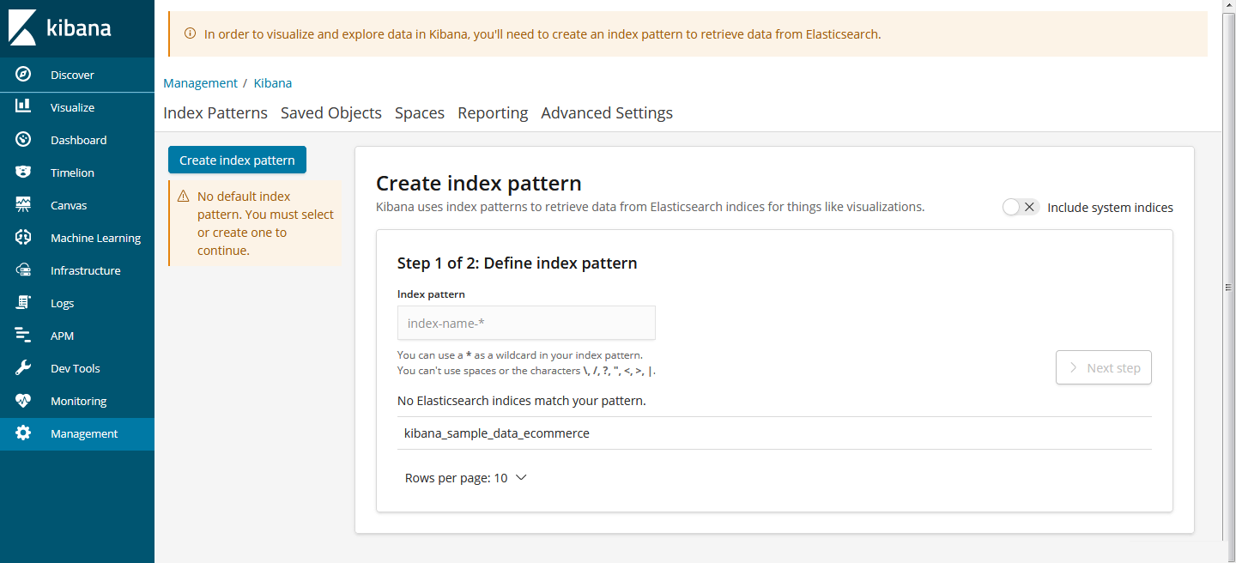Open Monitoring via heartbeat icon

click(23, 400)
